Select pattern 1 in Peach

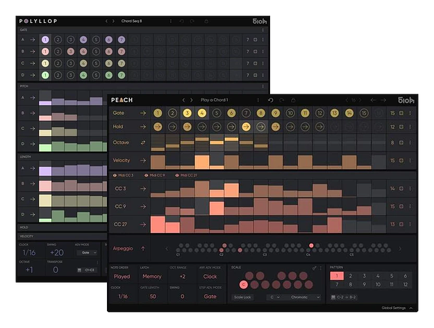point(337,276)
